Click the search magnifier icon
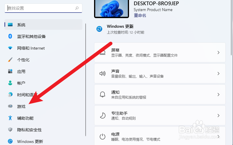The image size is (233, 145). click(77, 8)
